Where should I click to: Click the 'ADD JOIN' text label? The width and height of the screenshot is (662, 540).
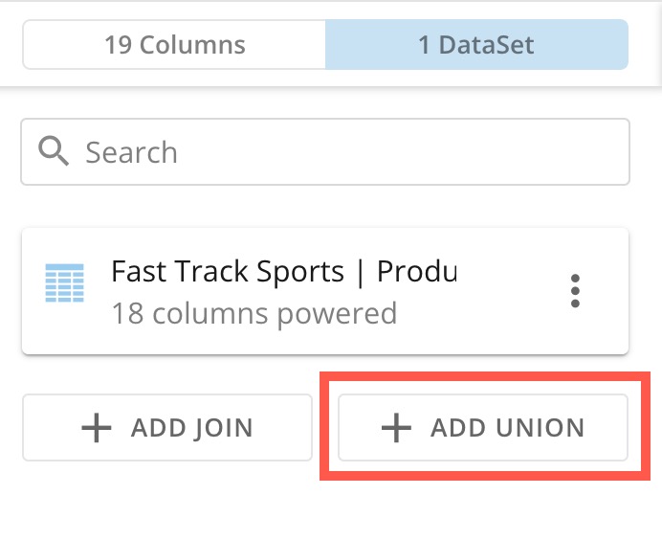193,428
